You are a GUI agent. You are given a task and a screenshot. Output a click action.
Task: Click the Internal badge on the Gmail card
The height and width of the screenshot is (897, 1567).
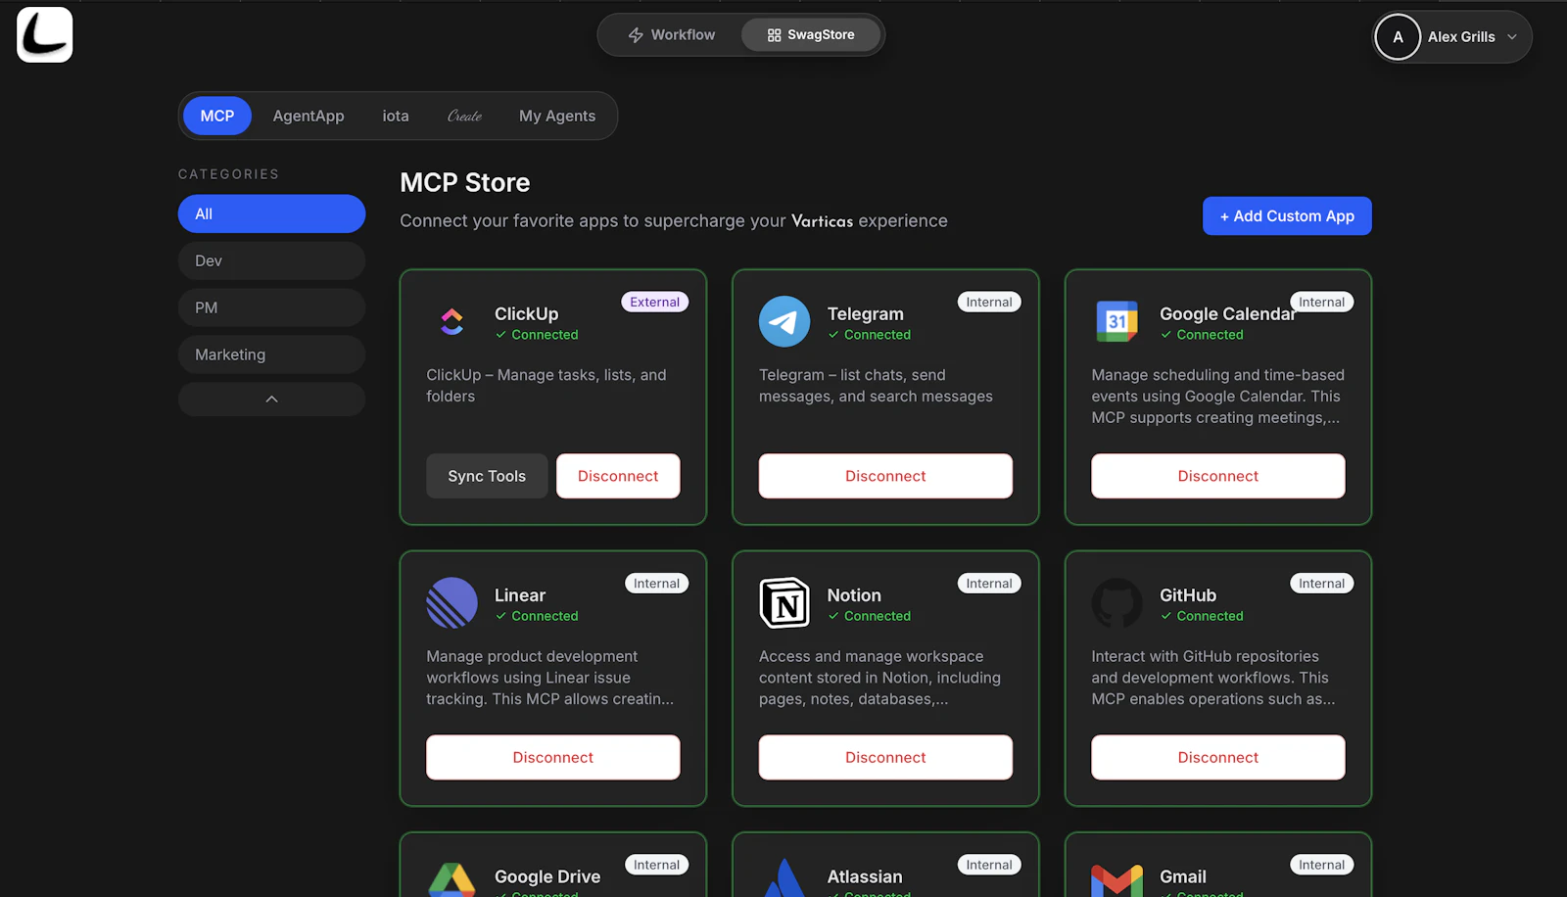[1322, 865]
